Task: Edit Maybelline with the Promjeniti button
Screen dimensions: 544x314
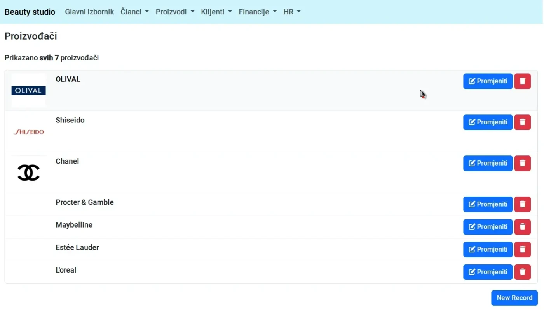Action: [488, 227]
